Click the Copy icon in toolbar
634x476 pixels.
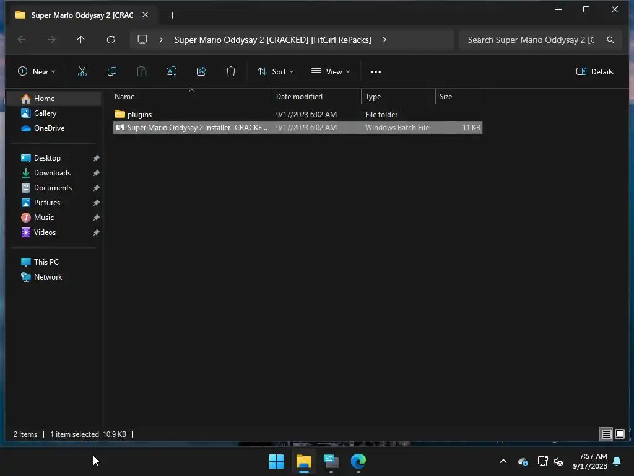click(112, 72)
